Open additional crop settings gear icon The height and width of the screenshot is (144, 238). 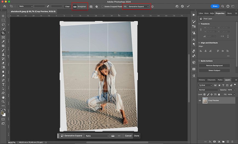click(x=97, y=6)
